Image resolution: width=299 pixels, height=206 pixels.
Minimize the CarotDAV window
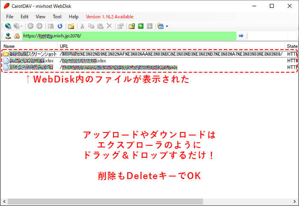[x=254, y=6]
